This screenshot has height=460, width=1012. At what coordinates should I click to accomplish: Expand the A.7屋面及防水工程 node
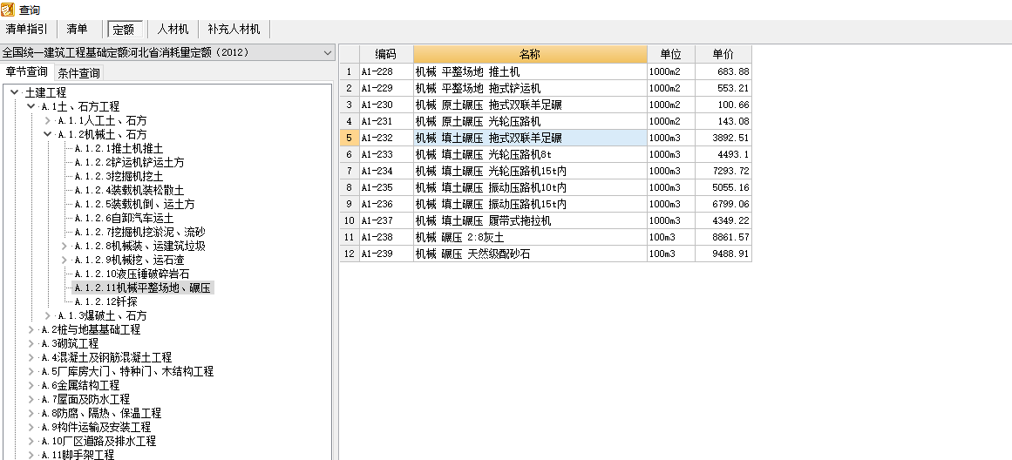tap(31, 399)
